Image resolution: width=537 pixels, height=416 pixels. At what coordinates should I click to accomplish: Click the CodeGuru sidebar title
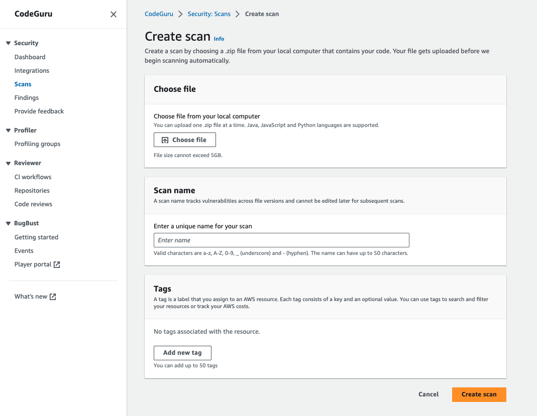(33, 14)
